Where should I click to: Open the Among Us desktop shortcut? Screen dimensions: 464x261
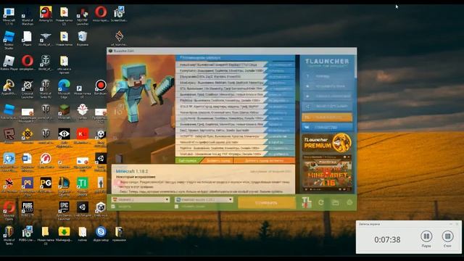46,14
